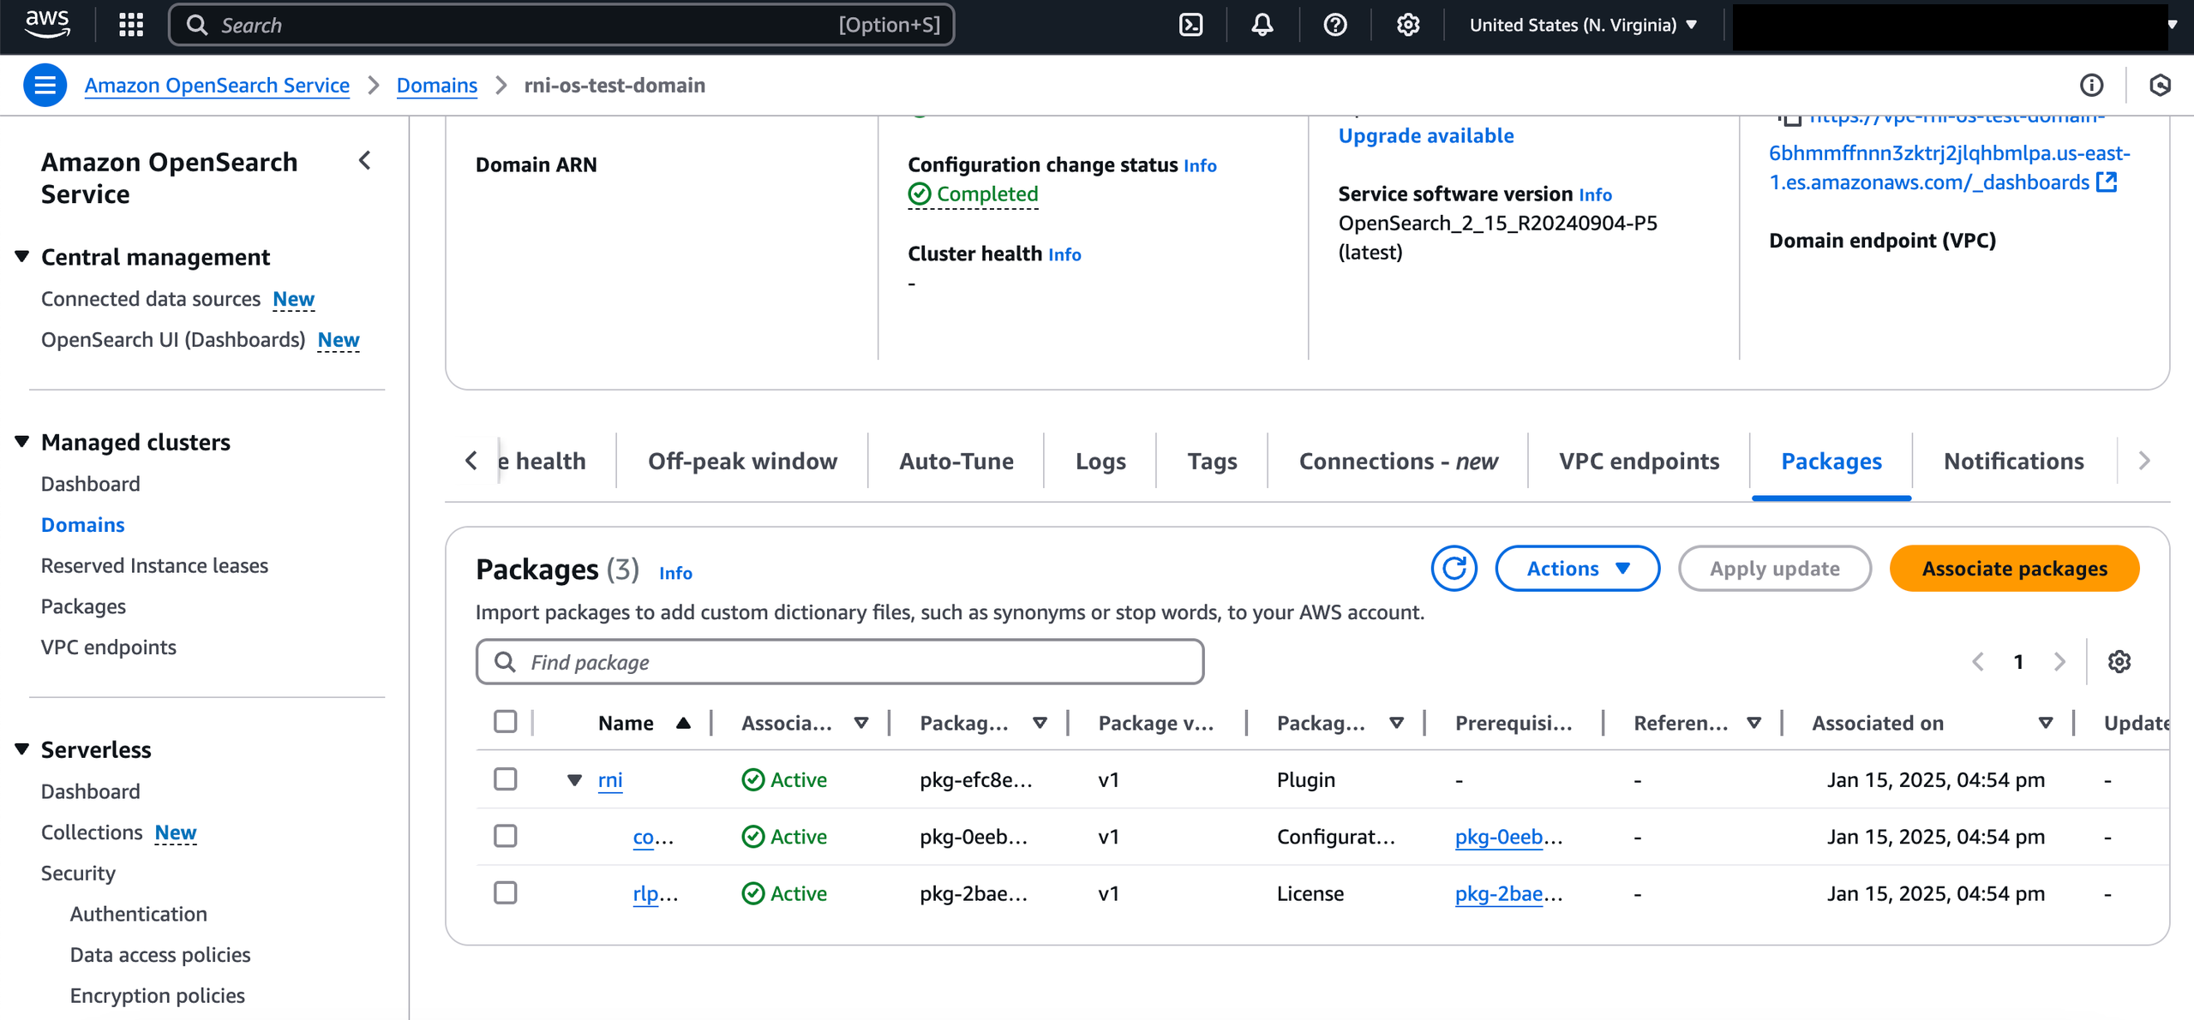The height and width of the screenshot is (1020, 2194).
Task: Open the services grid menu
Action: 131,25
